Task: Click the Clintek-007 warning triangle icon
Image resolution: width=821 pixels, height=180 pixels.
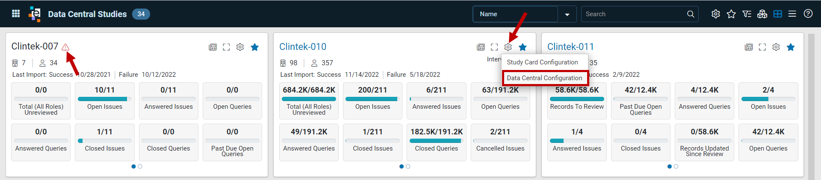Action: click(x=65, y=47)
